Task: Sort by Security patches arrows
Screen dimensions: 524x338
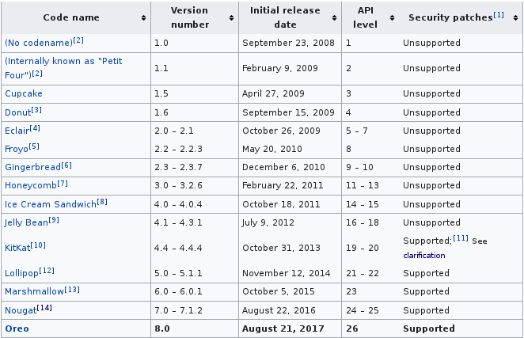Action: point(515,17)
